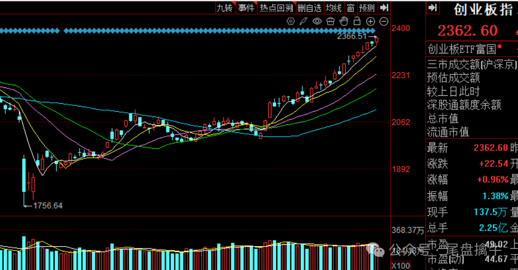Click the low marker 1756.64
This screenshot has height=270, width=518.
click(48, 206)
